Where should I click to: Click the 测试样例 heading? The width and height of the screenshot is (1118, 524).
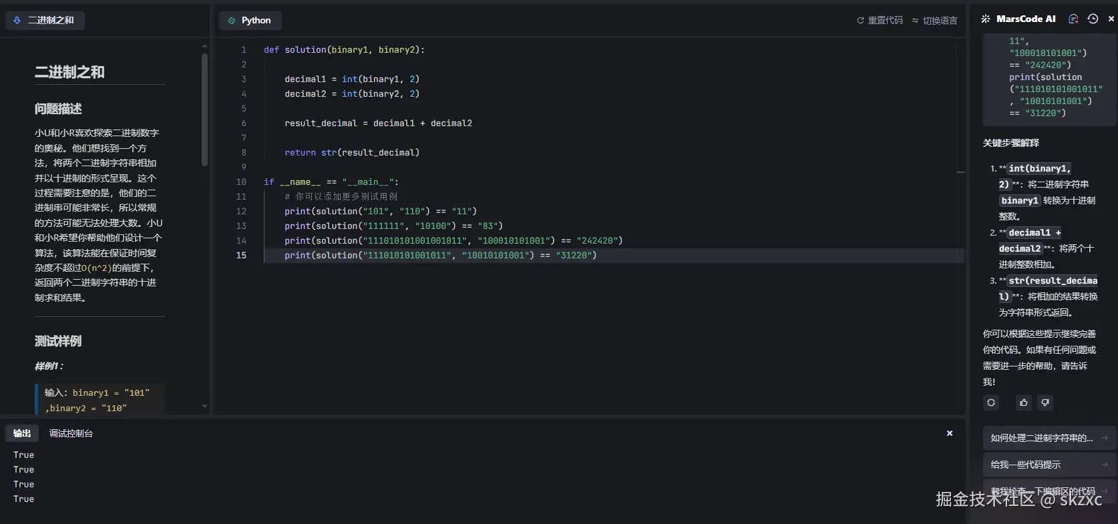tap(58, 341)
